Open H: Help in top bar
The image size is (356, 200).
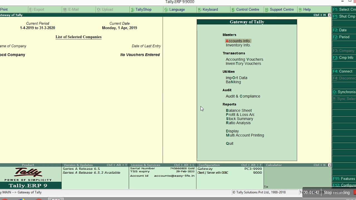pos(305,9)
